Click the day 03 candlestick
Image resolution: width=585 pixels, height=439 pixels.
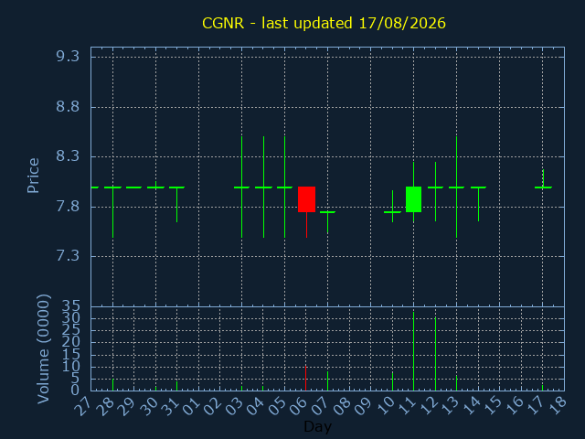click(x=241, y=187)
